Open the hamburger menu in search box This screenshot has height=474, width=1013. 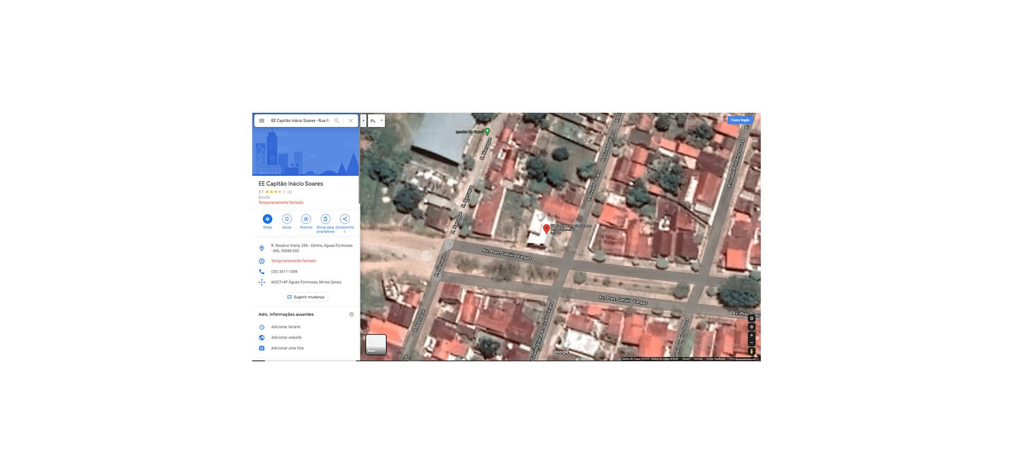[261, 121]
